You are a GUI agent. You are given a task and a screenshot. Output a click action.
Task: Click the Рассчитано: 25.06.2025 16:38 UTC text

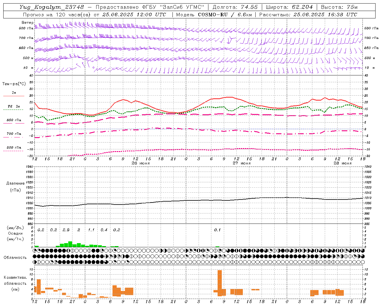coord(308,15)
